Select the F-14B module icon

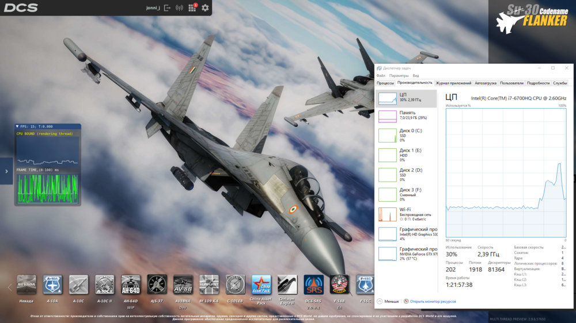[x=339, y=285]
